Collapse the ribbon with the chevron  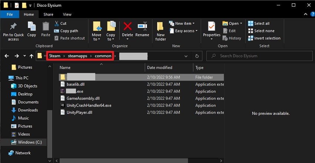tap(306, 14)
